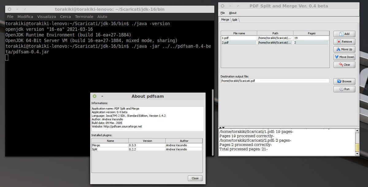This screenshot has height=187, width=368.
Task: Click the Path column header
Action: [275, 33]
